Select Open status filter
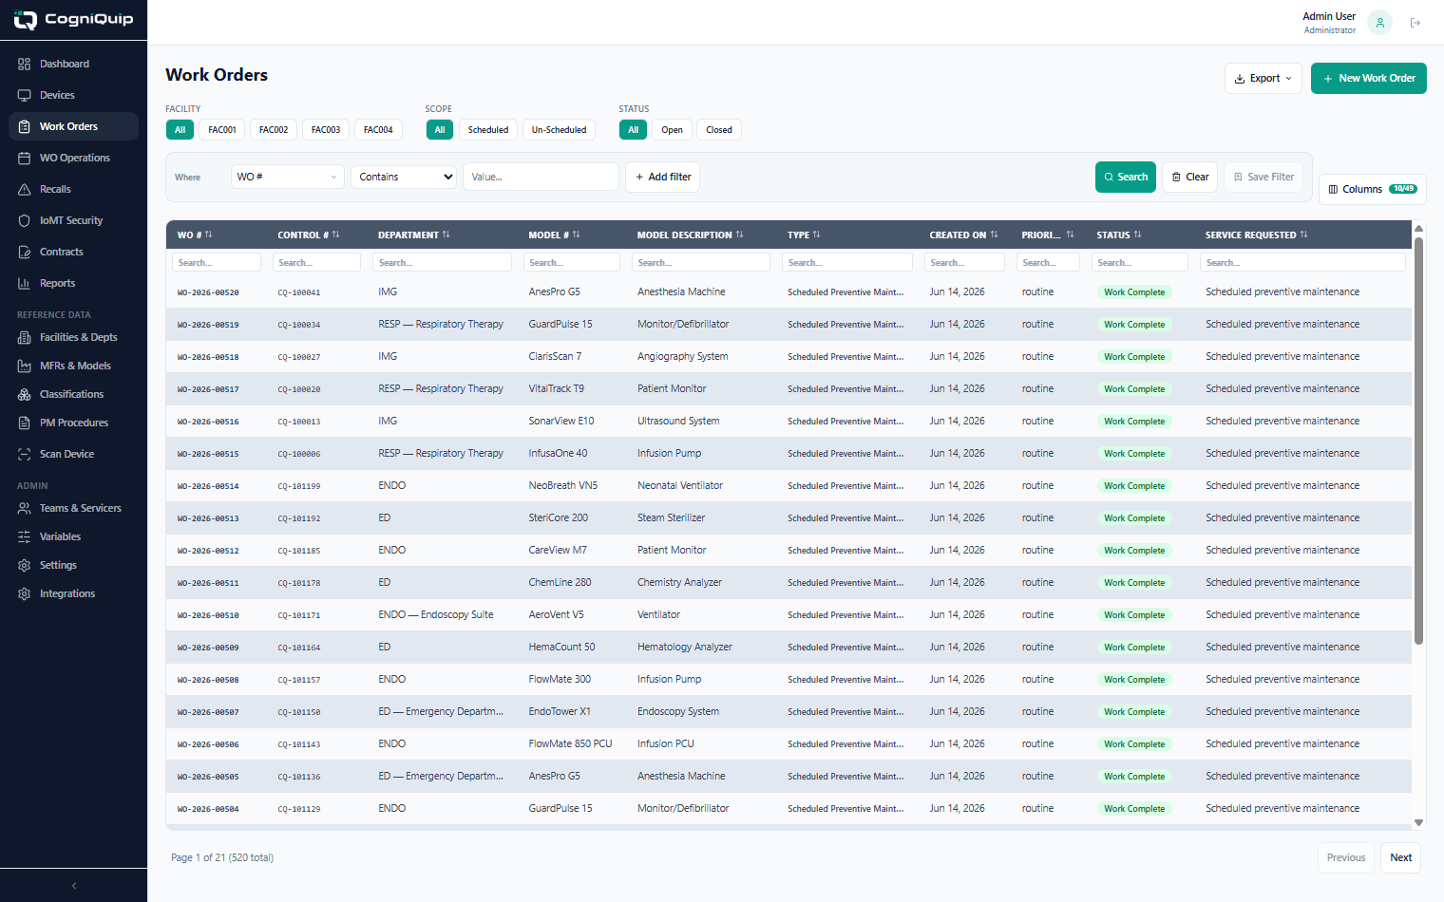 point(673,130)
